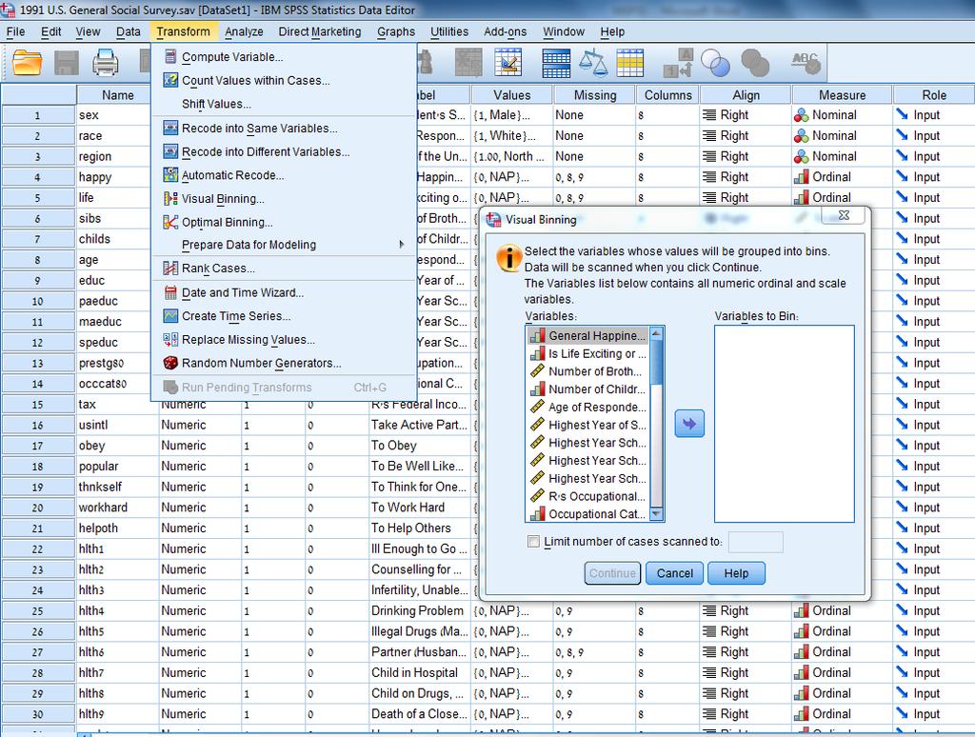Click the Open data document folder icon
Screen dimensions: 975x737
[28, 63]
